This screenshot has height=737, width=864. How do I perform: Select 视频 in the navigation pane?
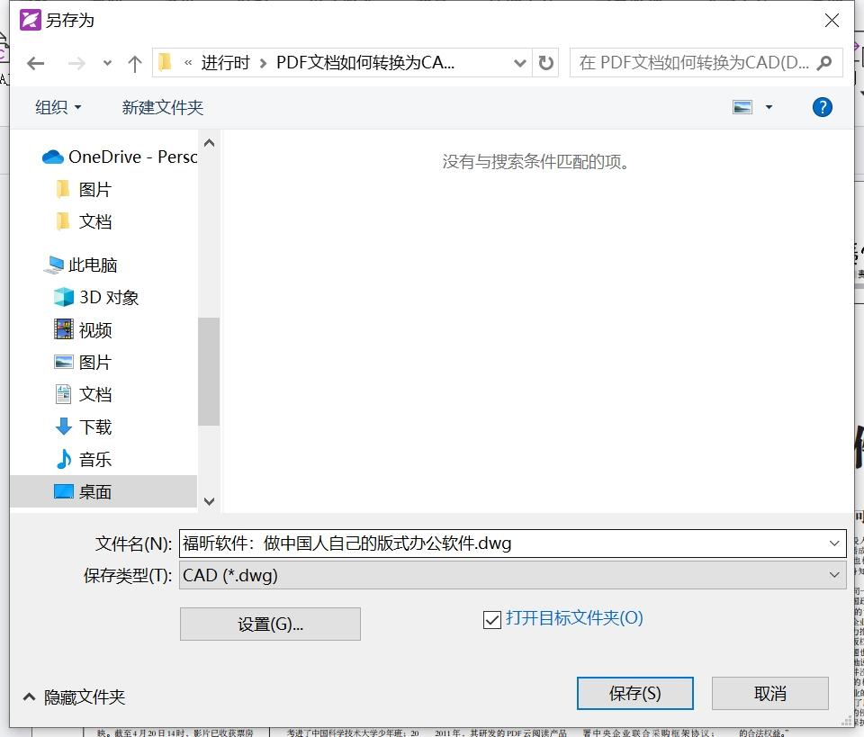(x=83, y=330)
